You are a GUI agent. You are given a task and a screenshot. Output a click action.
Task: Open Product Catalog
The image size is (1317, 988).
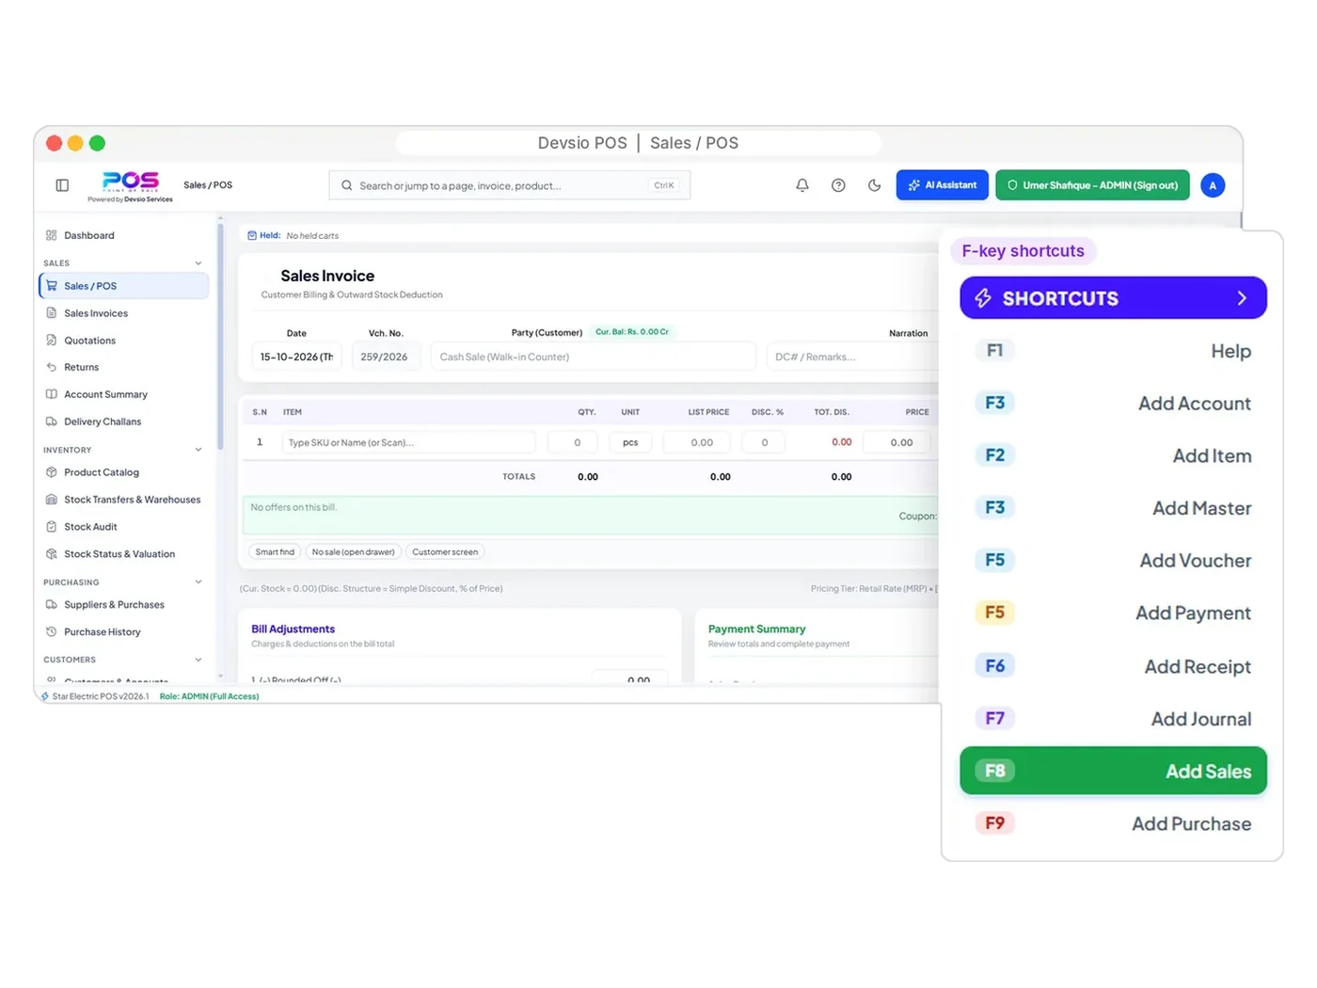tap(102, 472)
